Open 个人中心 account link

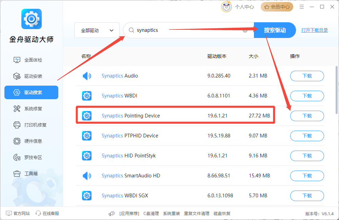pos(244,7)
